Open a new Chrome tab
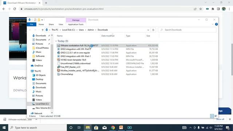233x131 pixels. [x=46, y=3]
